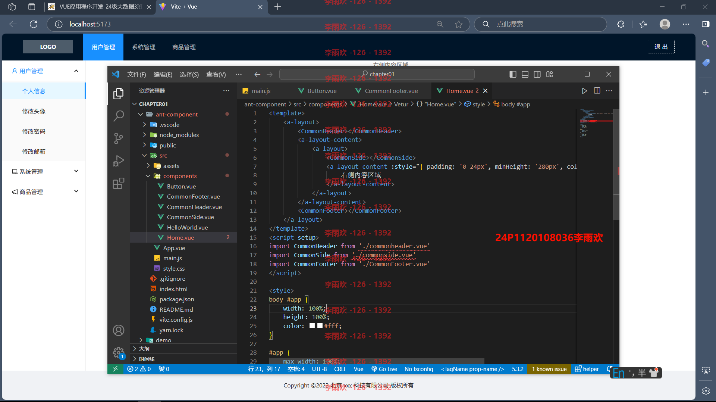Customize layout icon in VS Code title bar
716x402 pixels.
[x=549, y=74]
